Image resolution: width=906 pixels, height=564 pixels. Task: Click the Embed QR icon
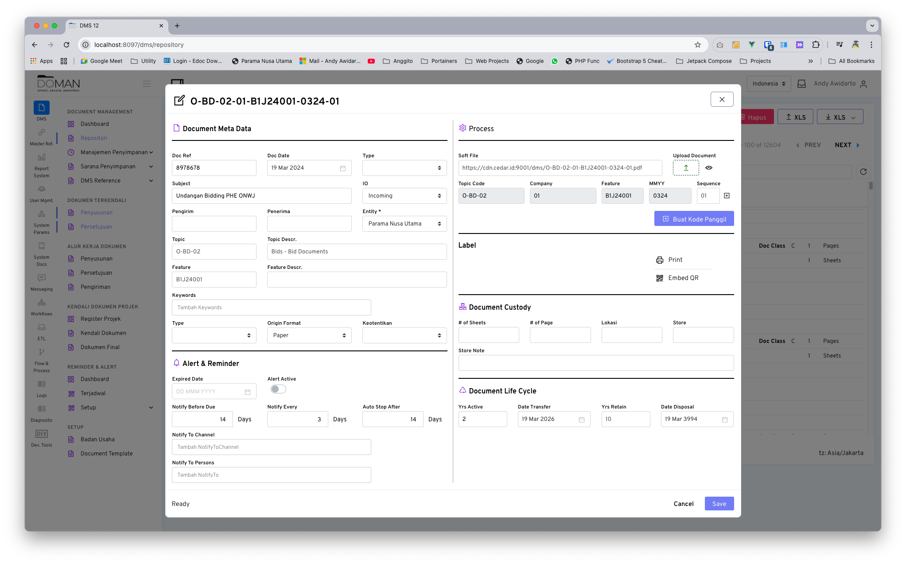click(660, 278)
